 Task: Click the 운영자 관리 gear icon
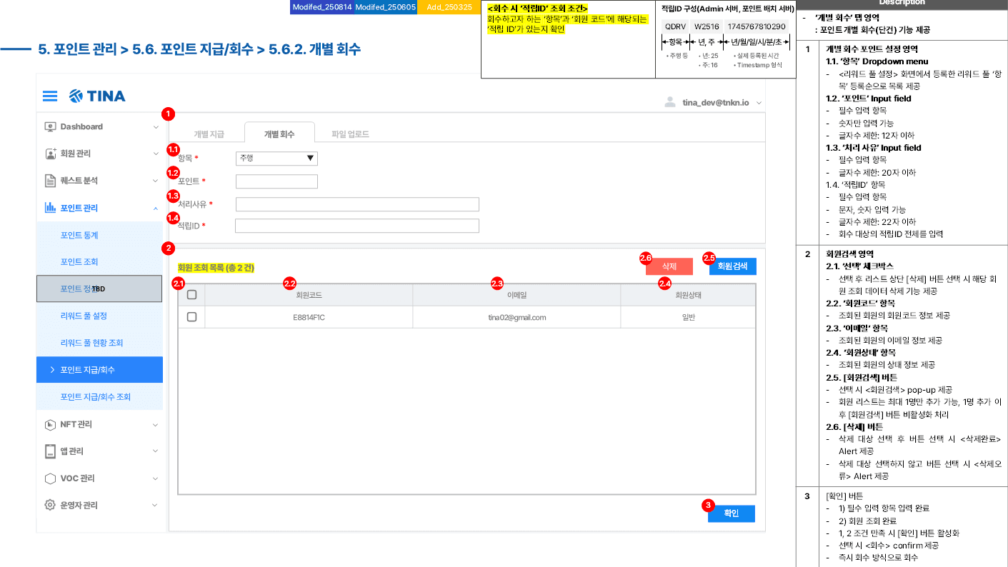click(50, 505)
